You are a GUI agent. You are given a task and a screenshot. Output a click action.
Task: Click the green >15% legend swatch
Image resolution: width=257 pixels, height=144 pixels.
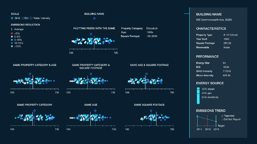coord(12,46)
